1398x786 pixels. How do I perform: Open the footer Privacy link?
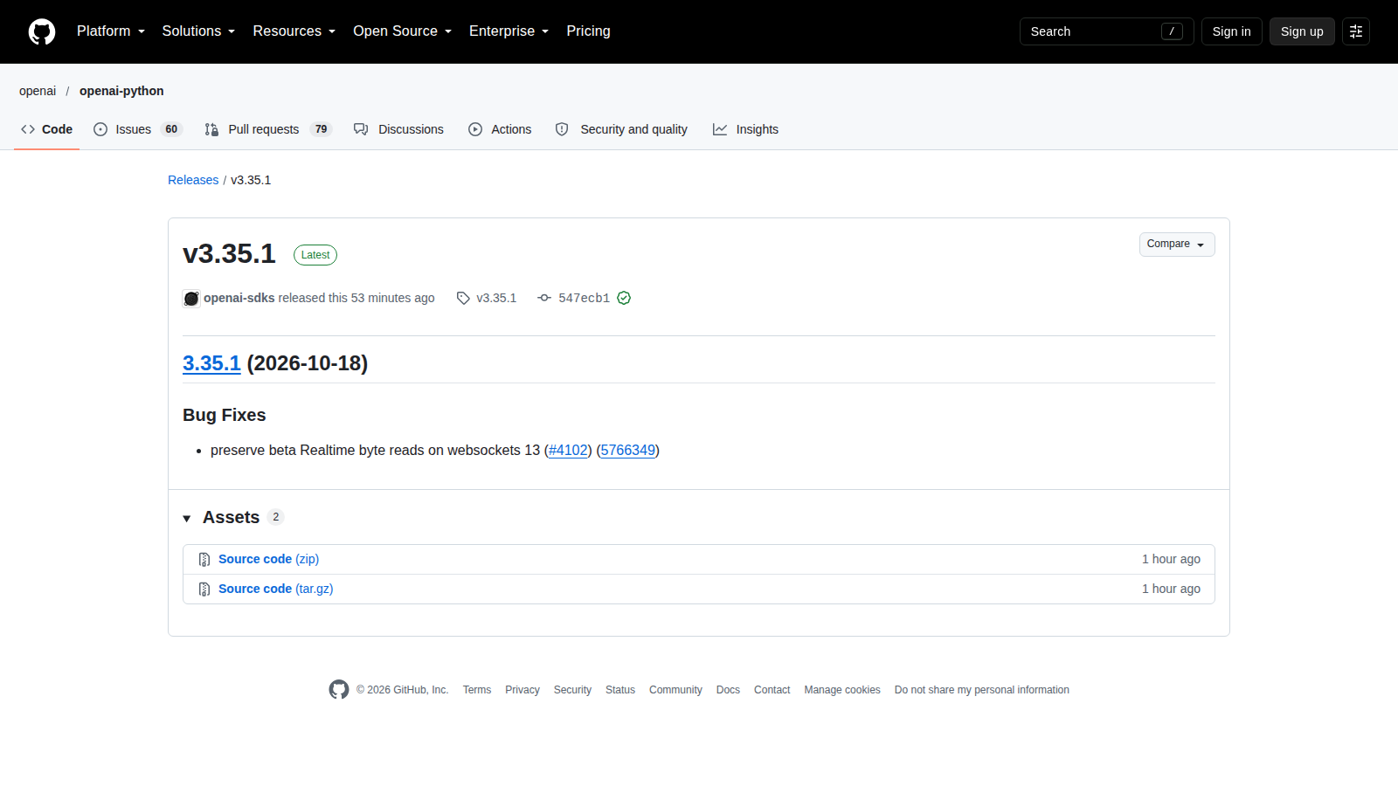(x=523, y=690)
